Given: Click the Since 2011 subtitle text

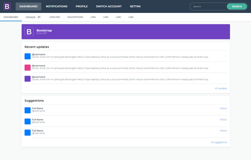Looking at the screenshot, I should pyautogui.click(x=41, y=33).
